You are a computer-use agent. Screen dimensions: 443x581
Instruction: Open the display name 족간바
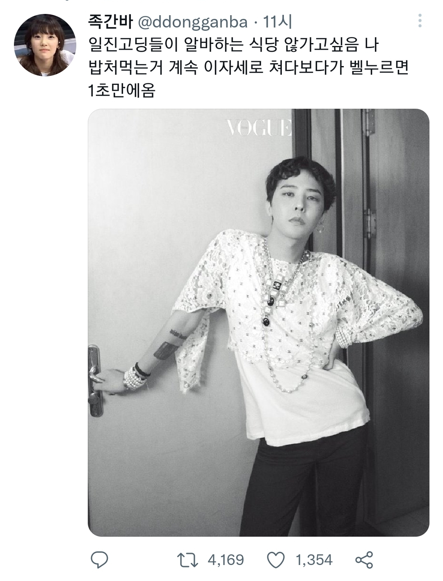(x=110, y=22)
